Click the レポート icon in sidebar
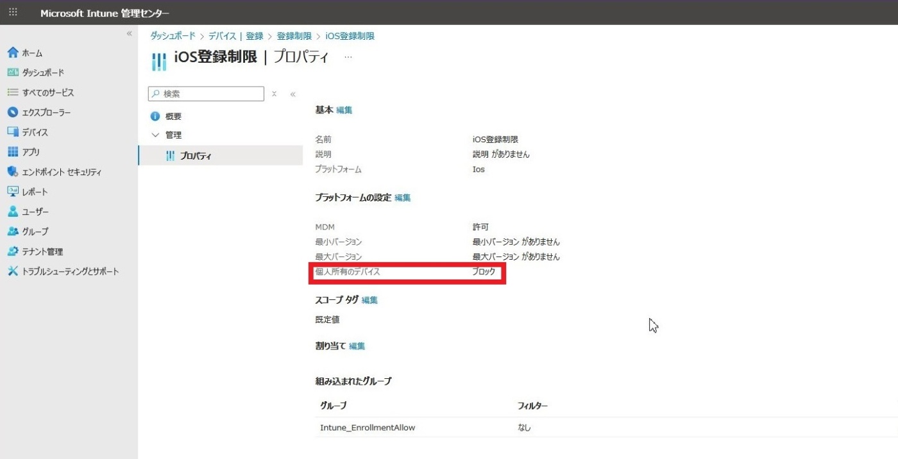 [x=12, y=192]
